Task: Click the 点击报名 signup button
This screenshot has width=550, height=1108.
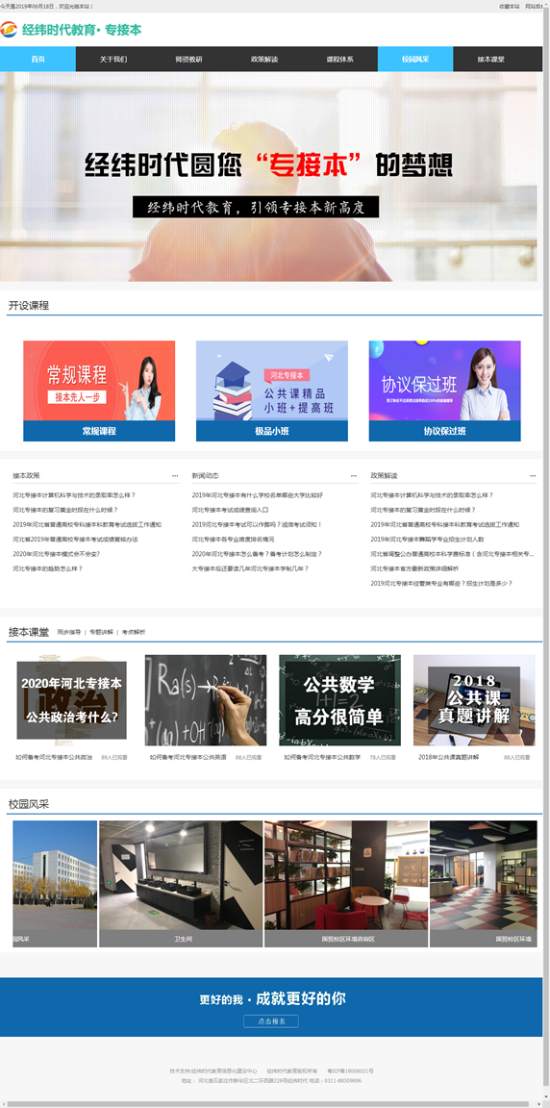Action: click(x=271, y=1021)
